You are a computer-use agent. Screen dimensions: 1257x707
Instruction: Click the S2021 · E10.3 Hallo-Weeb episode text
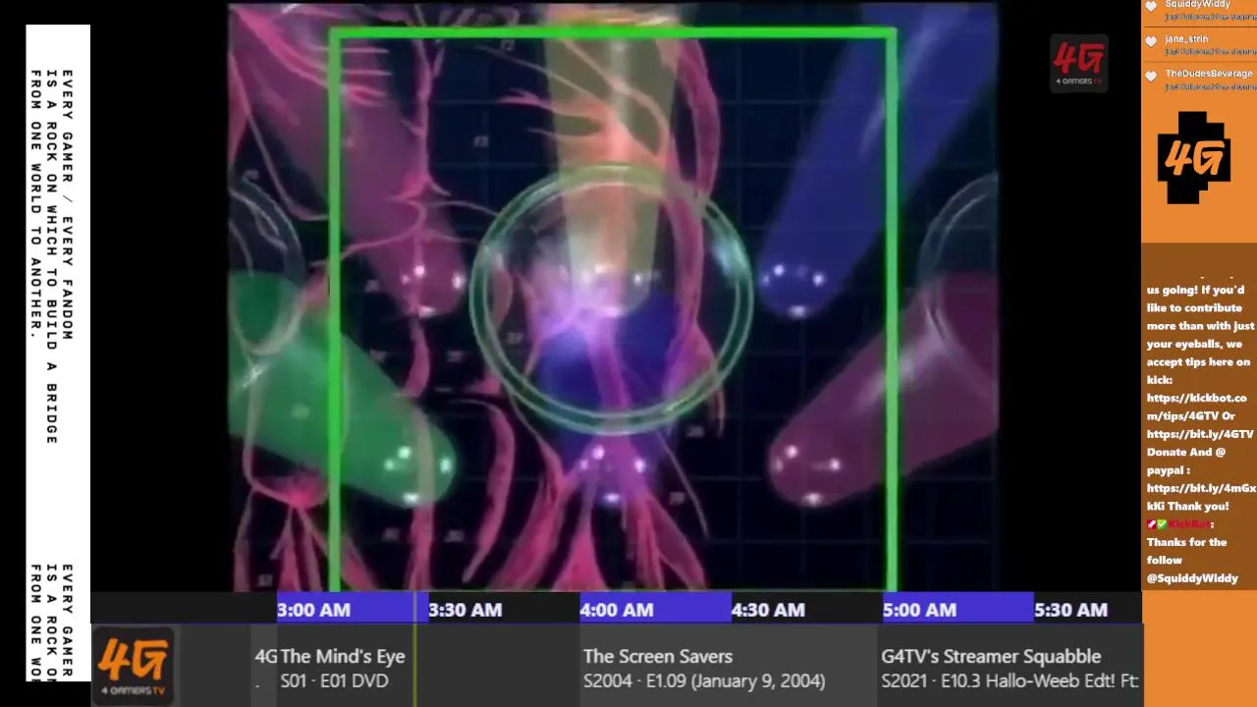coord(1010,680)
